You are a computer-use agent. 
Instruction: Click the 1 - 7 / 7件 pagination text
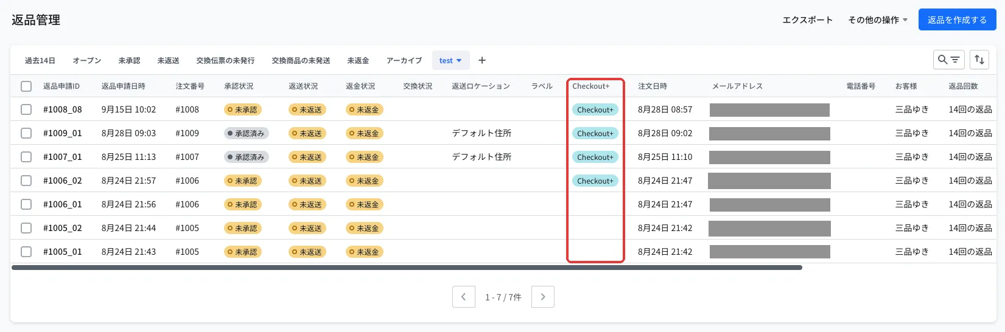[503, 297]
